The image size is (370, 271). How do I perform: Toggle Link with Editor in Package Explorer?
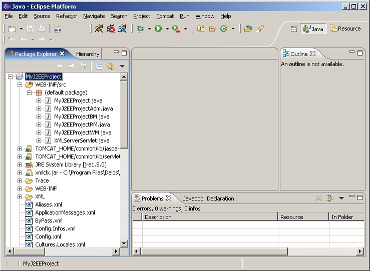tap(110, 66)
